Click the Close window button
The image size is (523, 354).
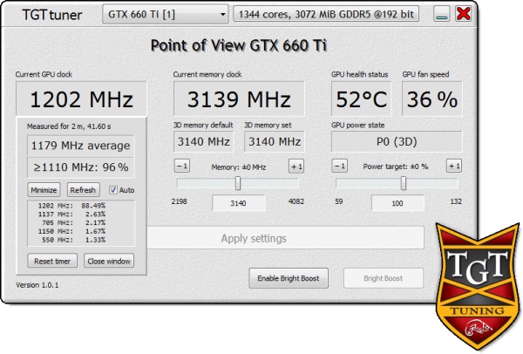109,261
